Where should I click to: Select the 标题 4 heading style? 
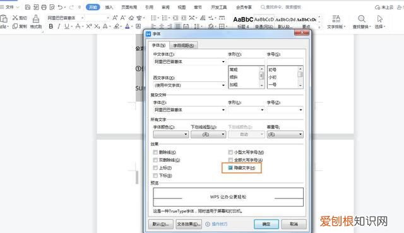pyautogui.click(x=243, y=22)
